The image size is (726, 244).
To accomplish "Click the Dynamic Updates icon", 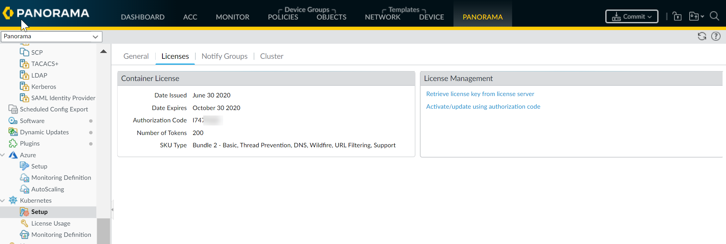I will pos(13,132).
